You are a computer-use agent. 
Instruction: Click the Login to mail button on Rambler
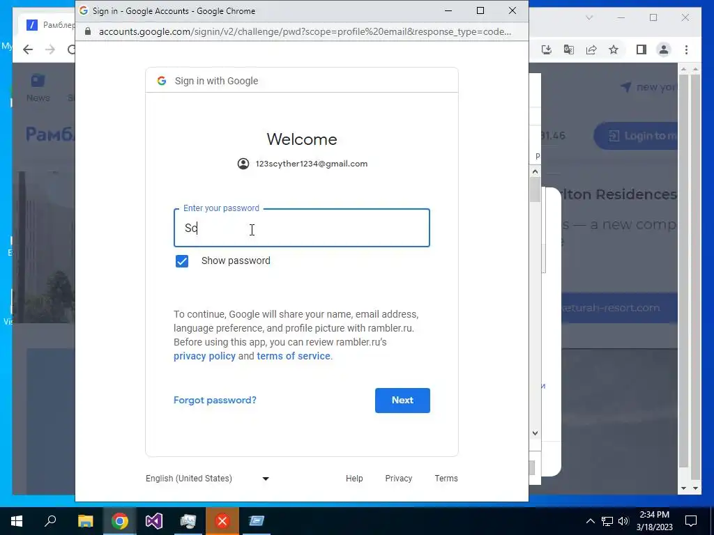tap(637, 136)
